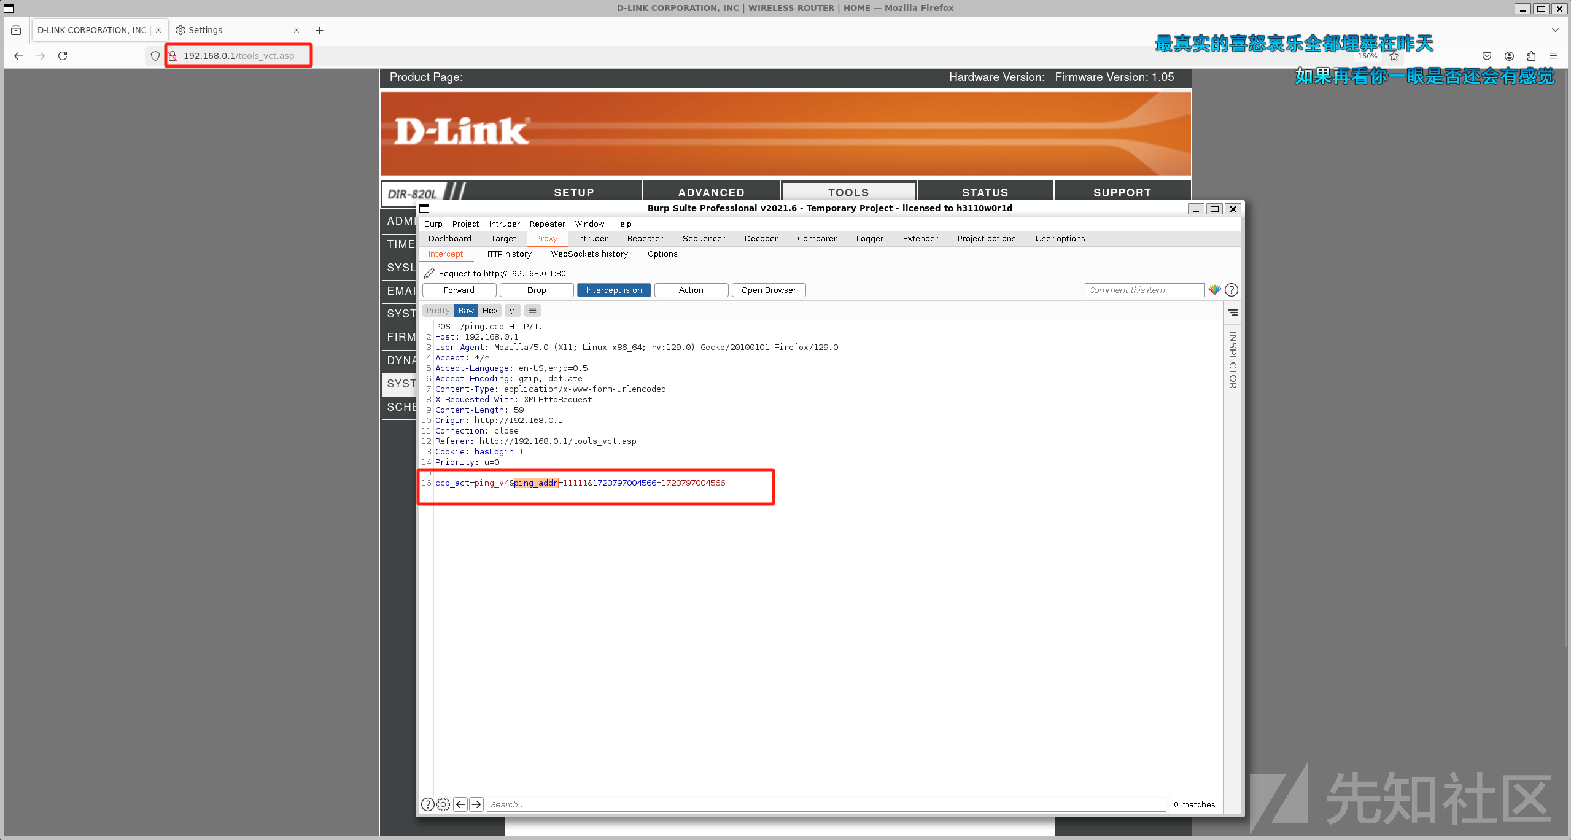The height and width of the screenshot is (840, 1571).
Task: Switch to Burp Sequencer tab
Action: tap(704, 238)
